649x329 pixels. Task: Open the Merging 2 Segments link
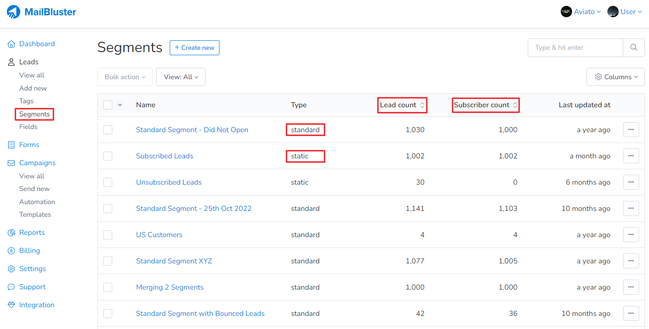click(170, 287)
